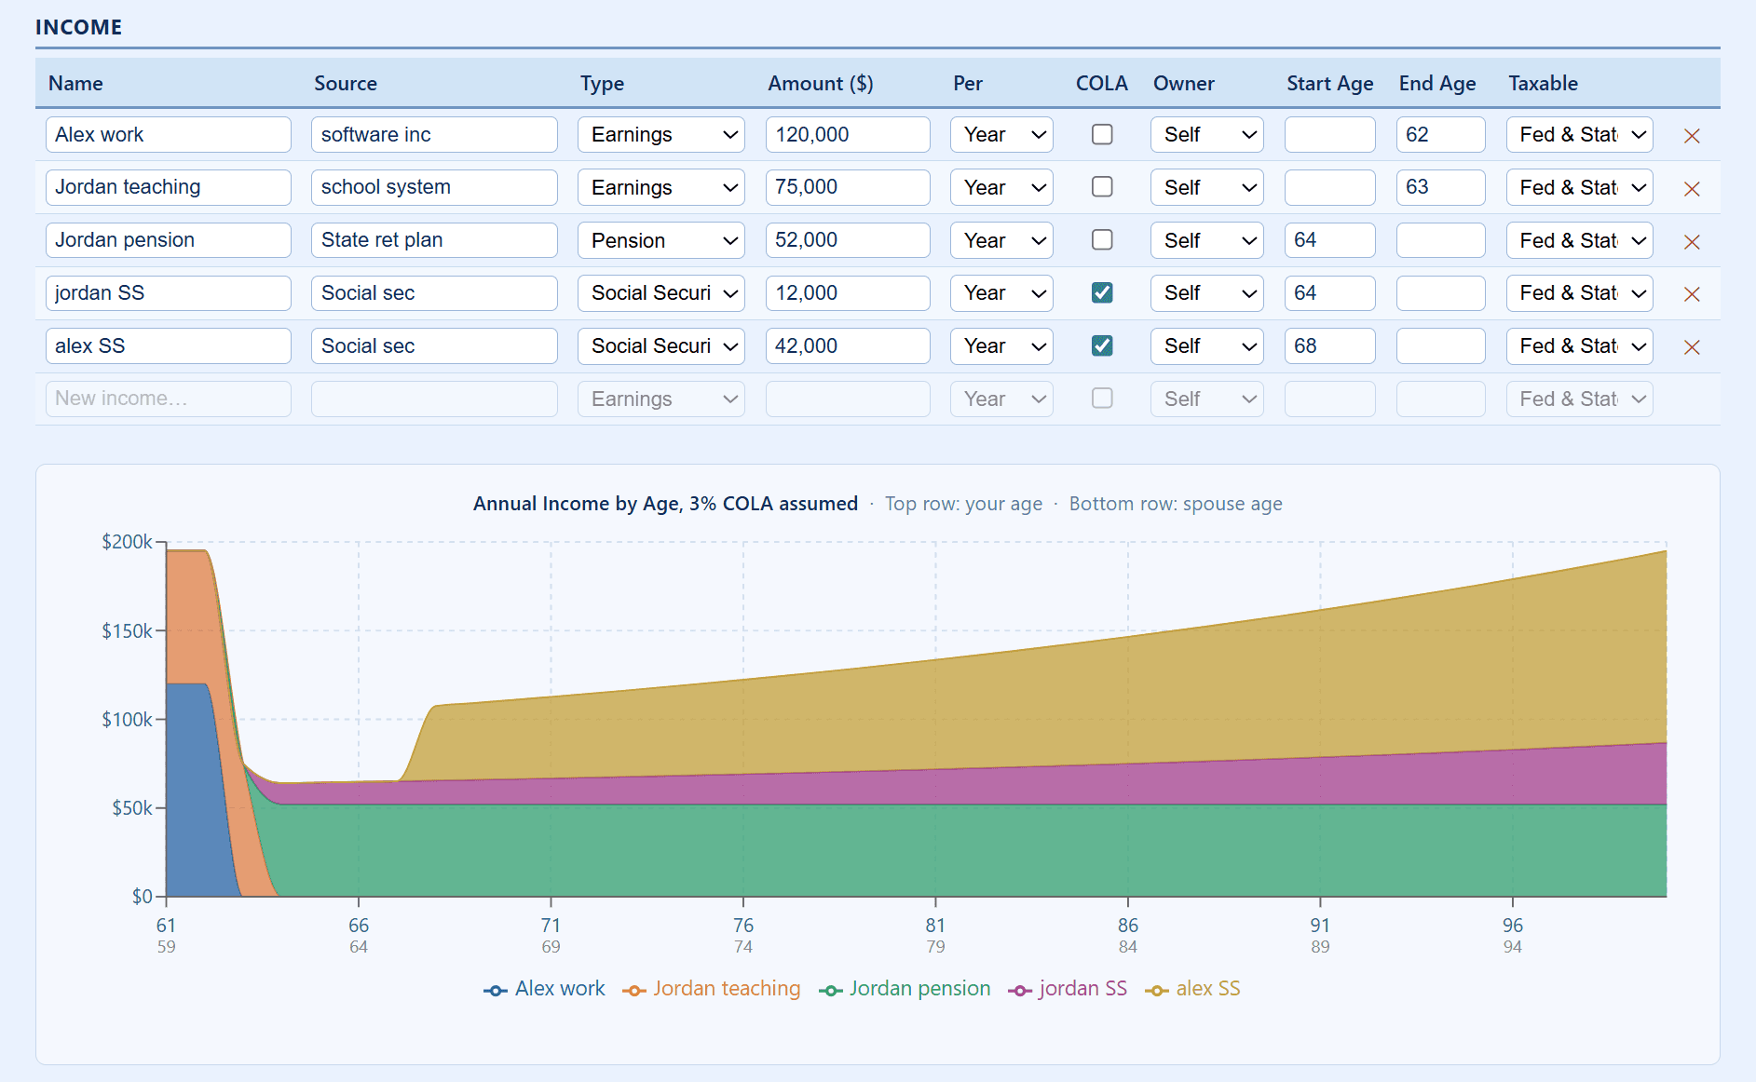
Task: Click the alex SS legend marker
Action: 1156,989
